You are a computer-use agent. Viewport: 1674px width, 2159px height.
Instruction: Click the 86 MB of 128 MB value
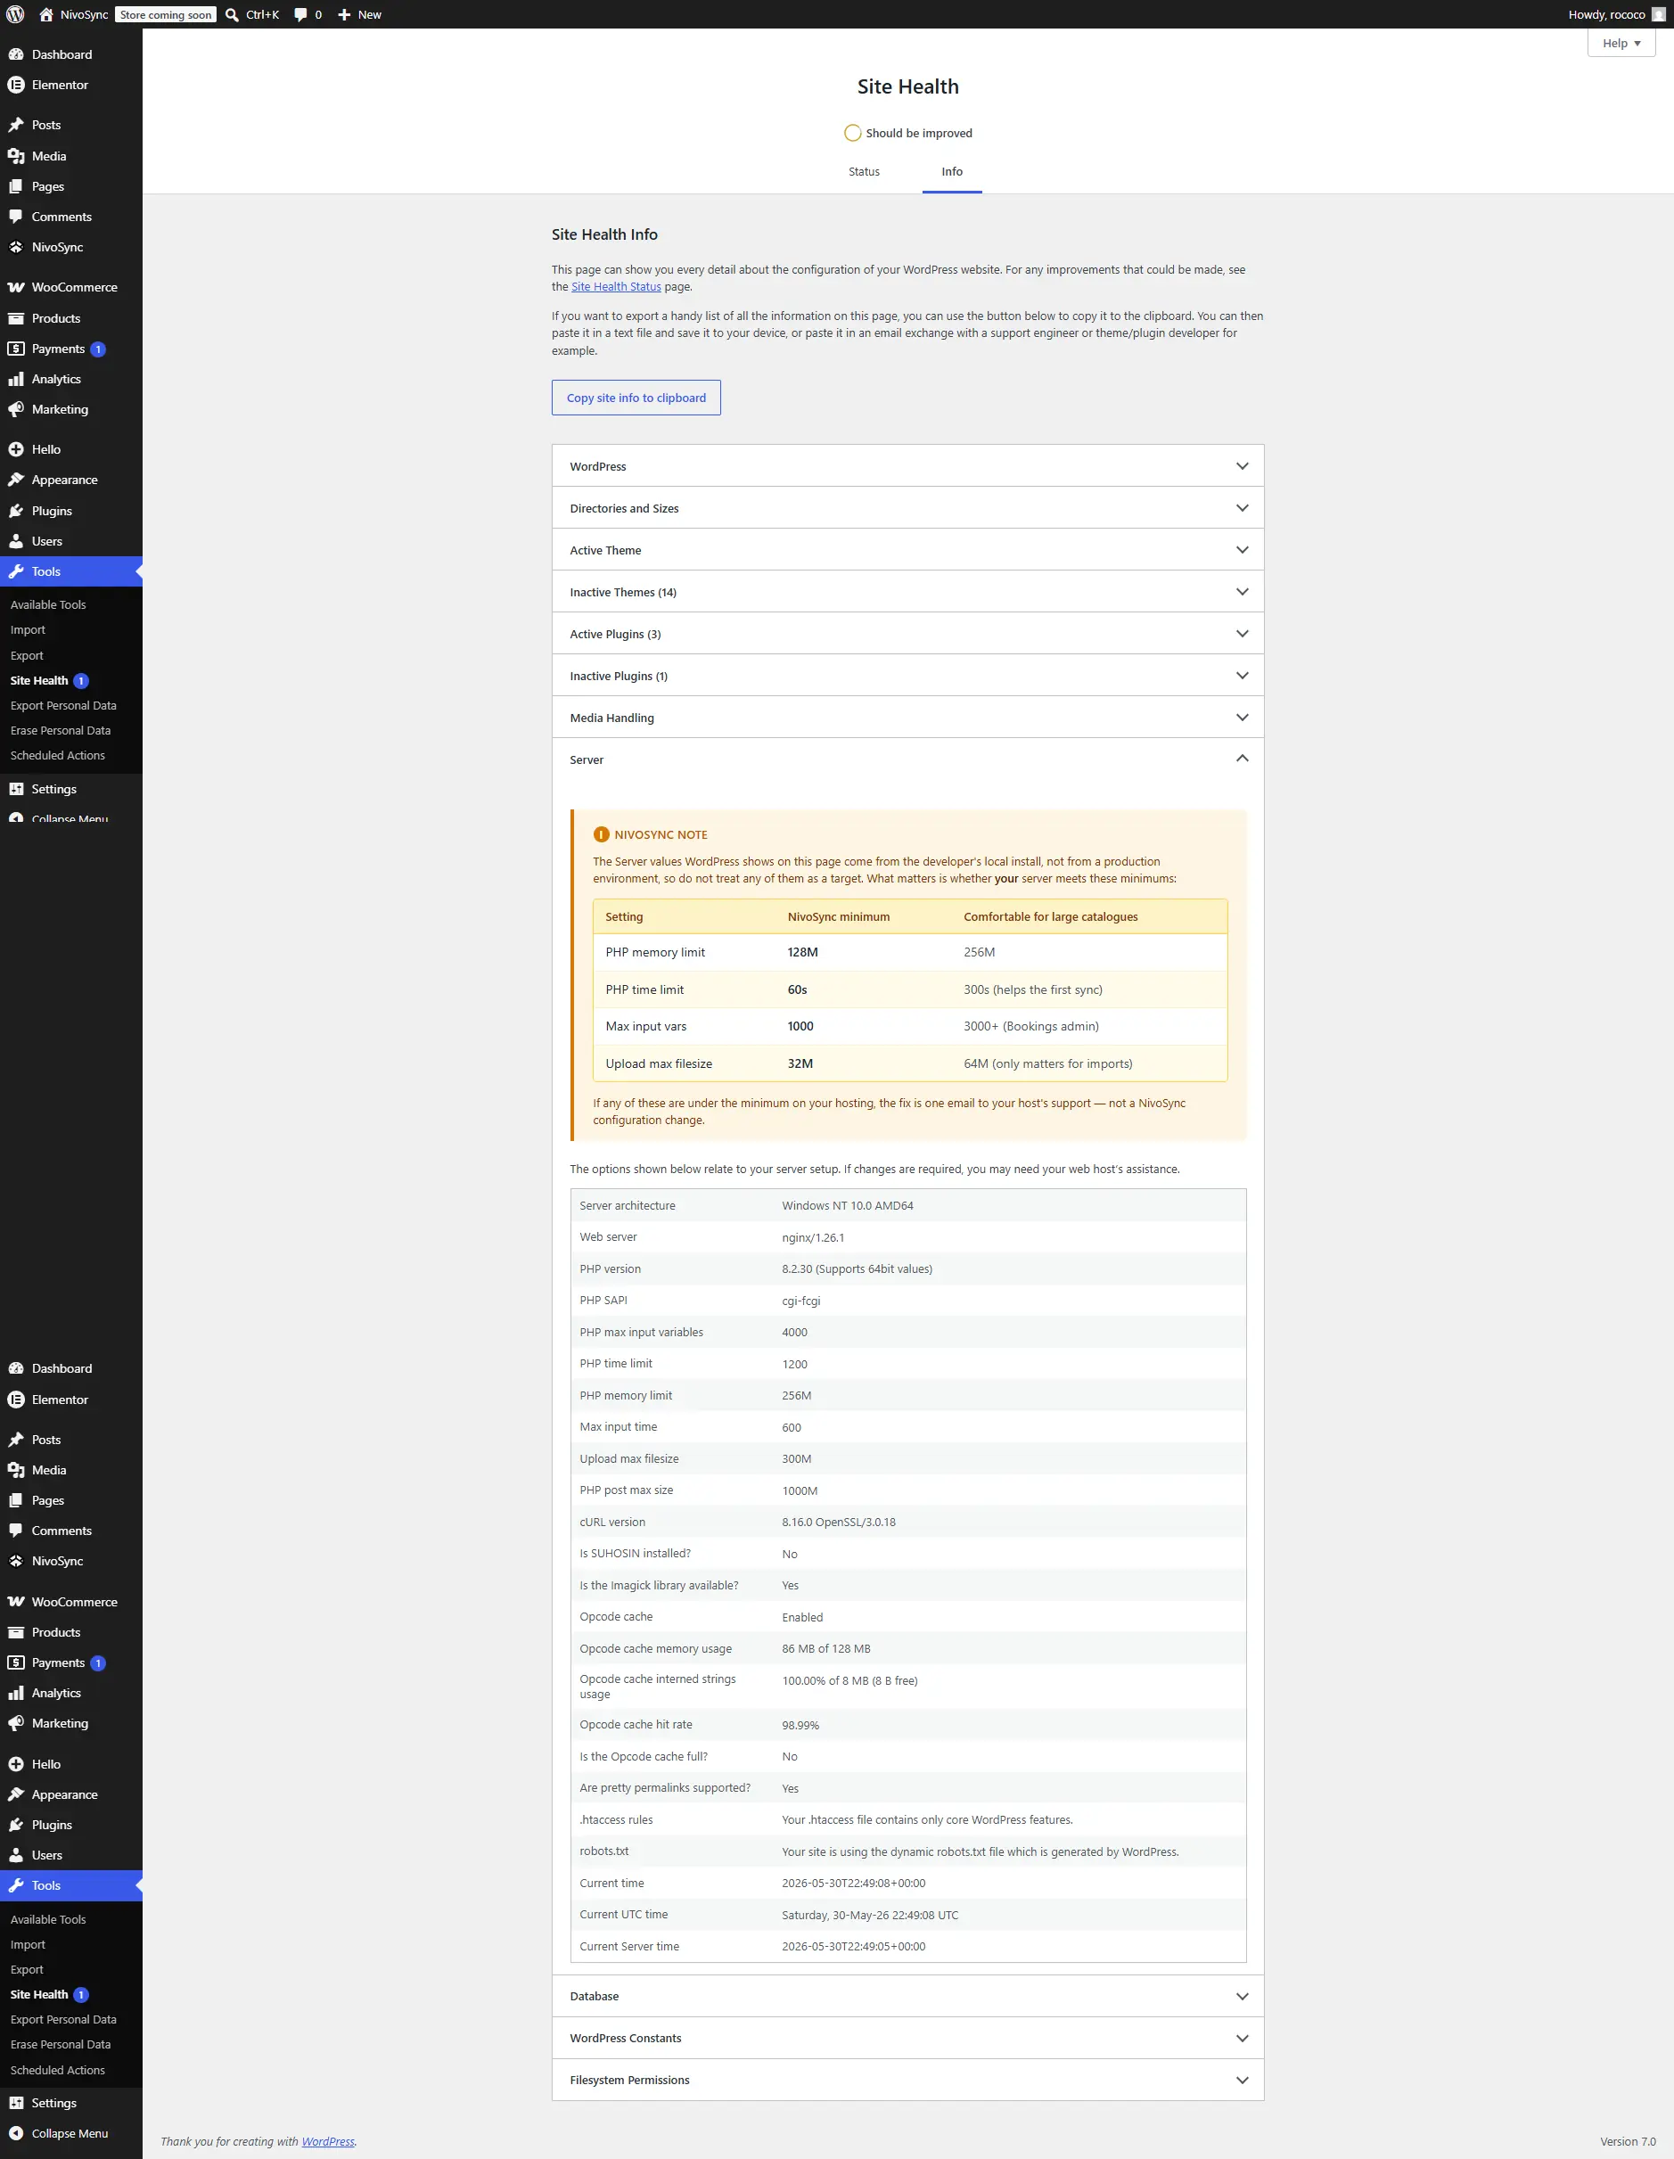click(825, 1649)
